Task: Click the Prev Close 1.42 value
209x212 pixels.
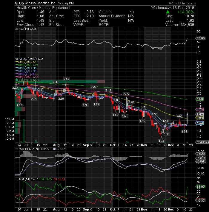Action: point(41,25)
